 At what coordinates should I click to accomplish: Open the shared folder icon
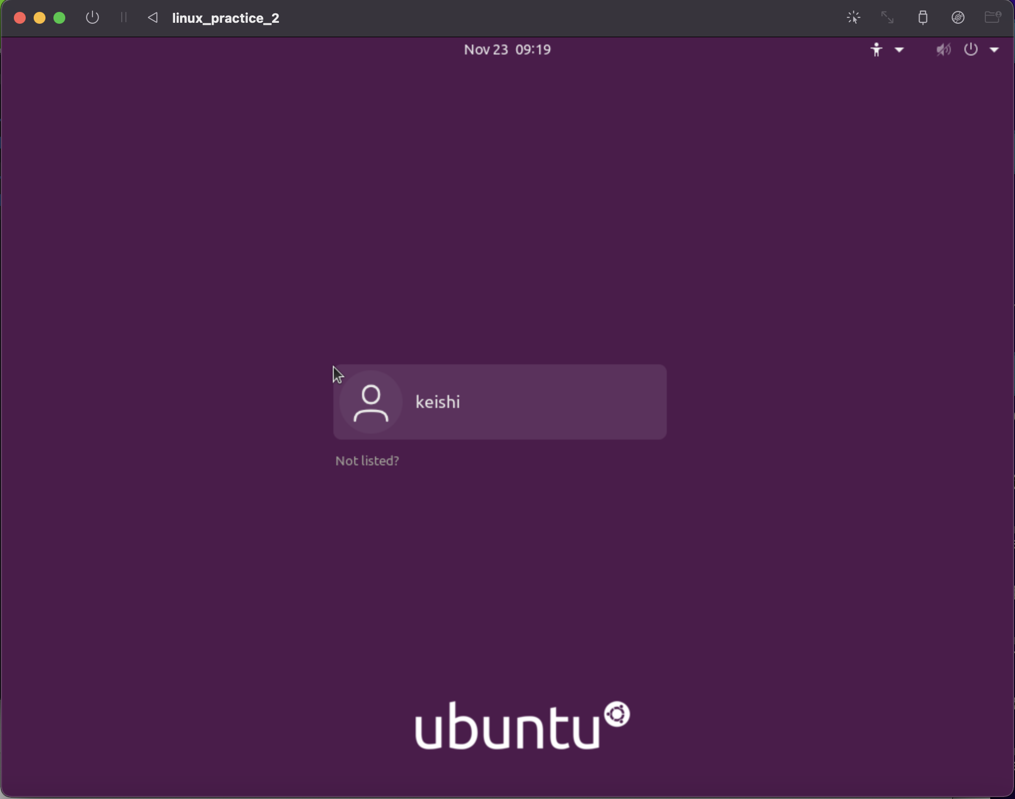992,18
